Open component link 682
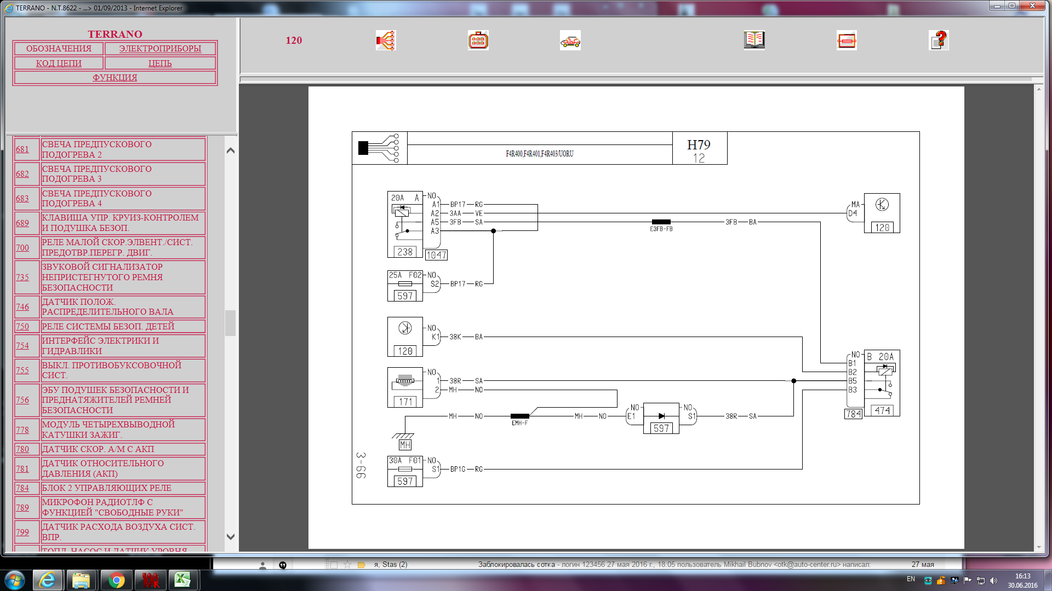 [x=22, y=174]
